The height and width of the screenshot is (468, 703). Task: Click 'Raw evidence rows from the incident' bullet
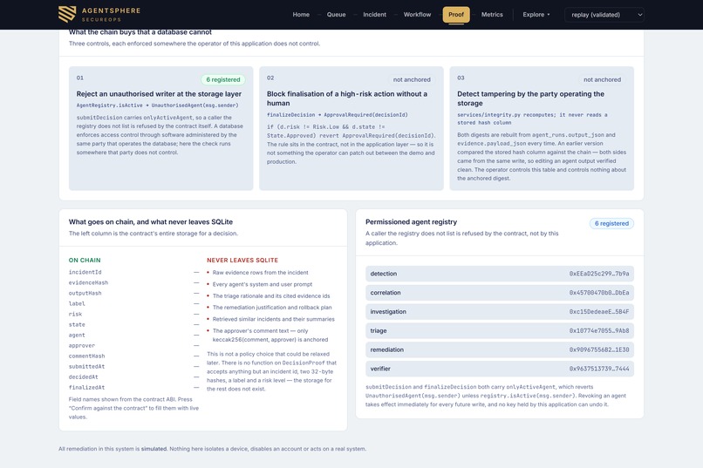pos(260,272)
